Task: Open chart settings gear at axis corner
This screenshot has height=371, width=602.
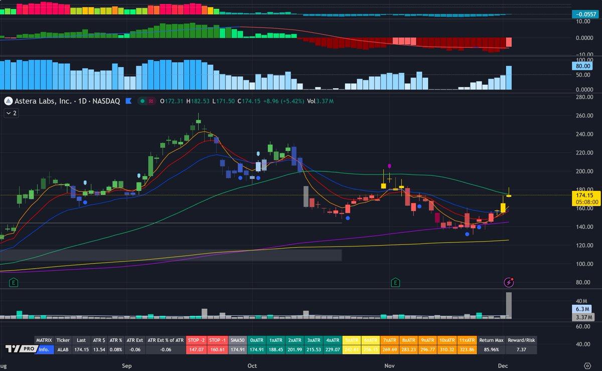Action: [586, 365]
